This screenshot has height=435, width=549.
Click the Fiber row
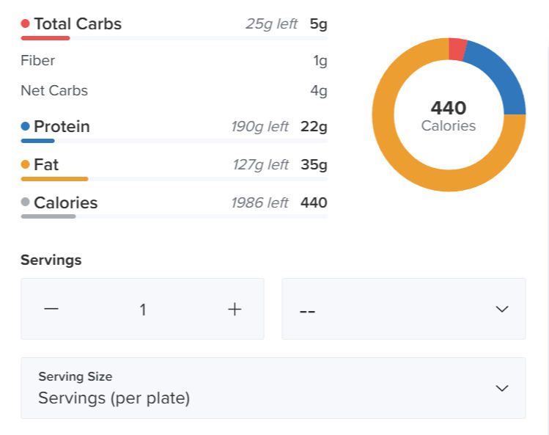(x=174, y=61)
